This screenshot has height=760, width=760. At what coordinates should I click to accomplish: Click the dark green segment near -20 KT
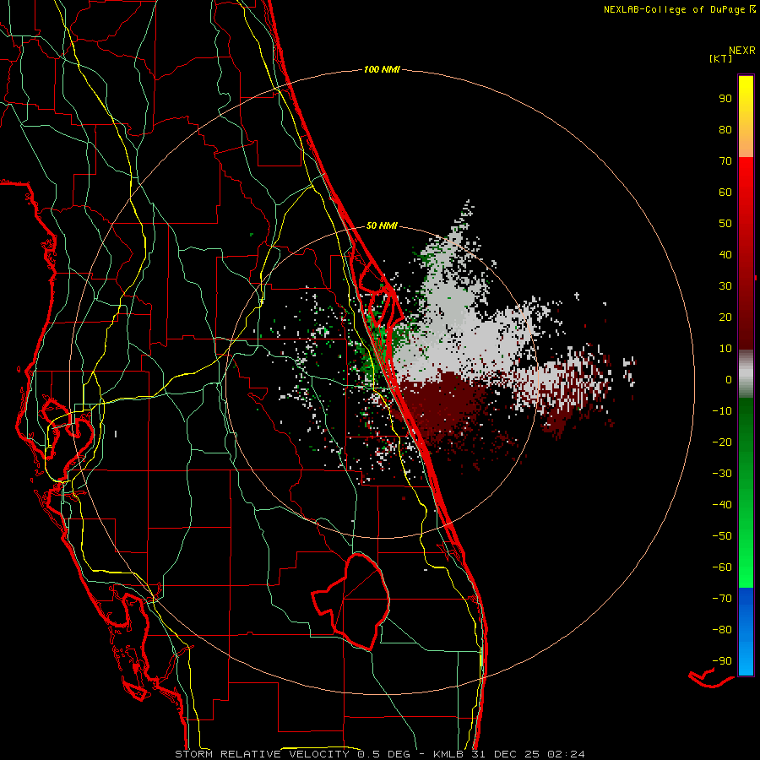[746, 437]
